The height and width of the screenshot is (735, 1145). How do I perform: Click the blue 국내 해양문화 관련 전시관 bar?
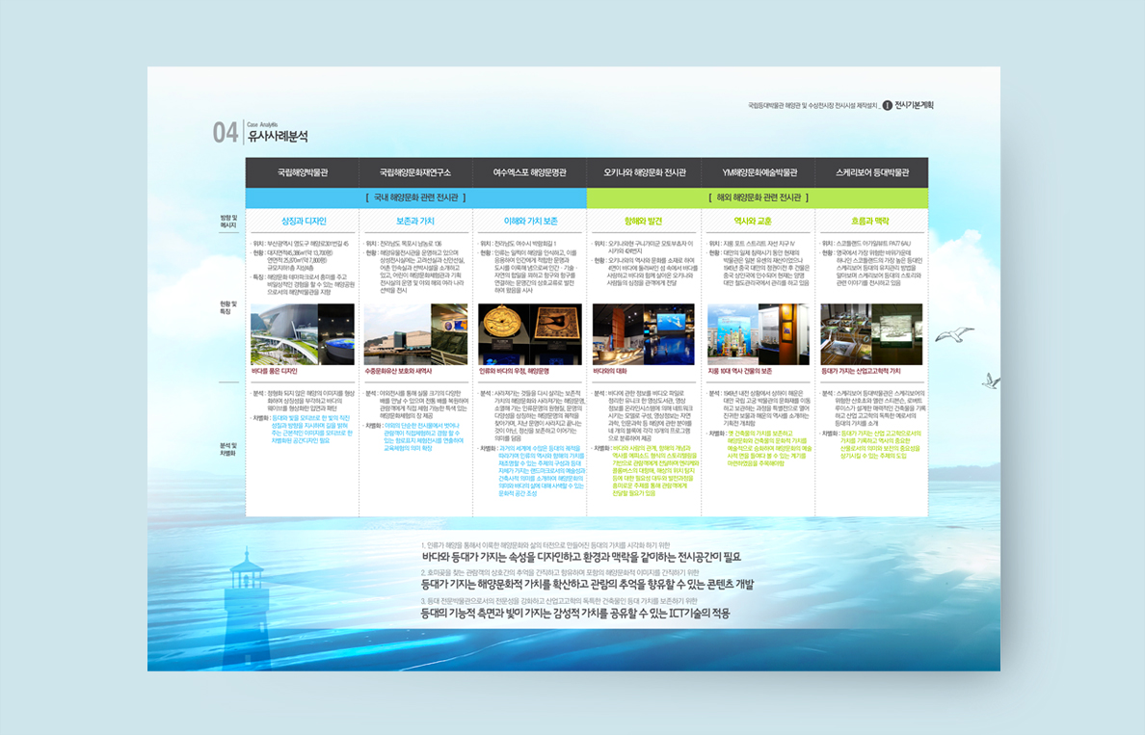tap(415, 197)
